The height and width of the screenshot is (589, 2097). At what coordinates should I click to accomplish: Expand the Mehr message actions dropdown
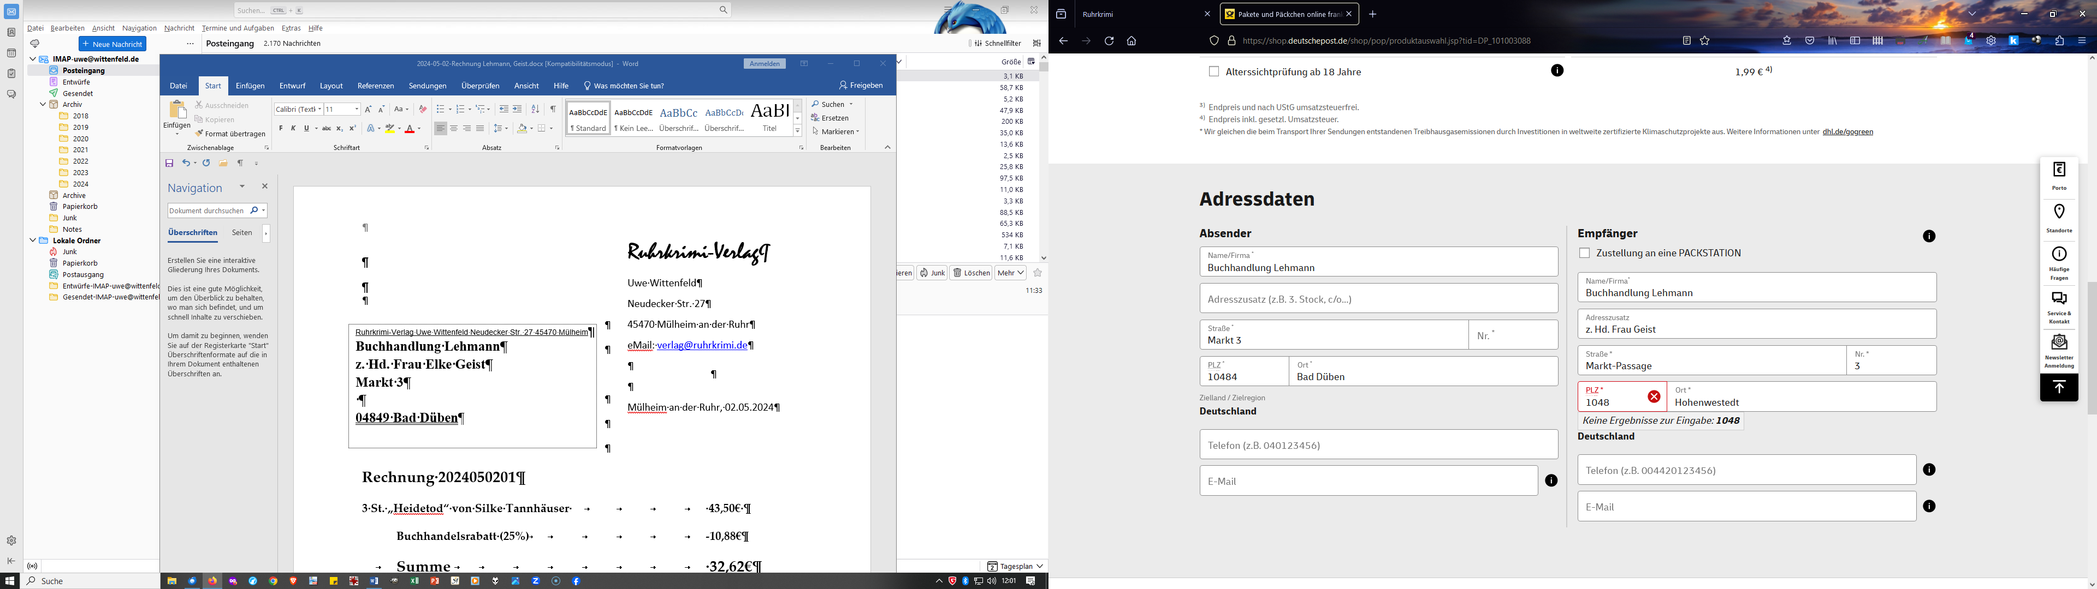[x=1010, y=273]
